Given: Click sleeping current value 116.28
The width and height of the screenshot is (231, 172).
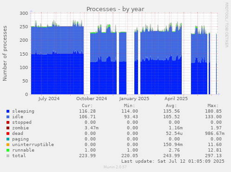Looking at the screenshot, I should (x=87, y=111).
